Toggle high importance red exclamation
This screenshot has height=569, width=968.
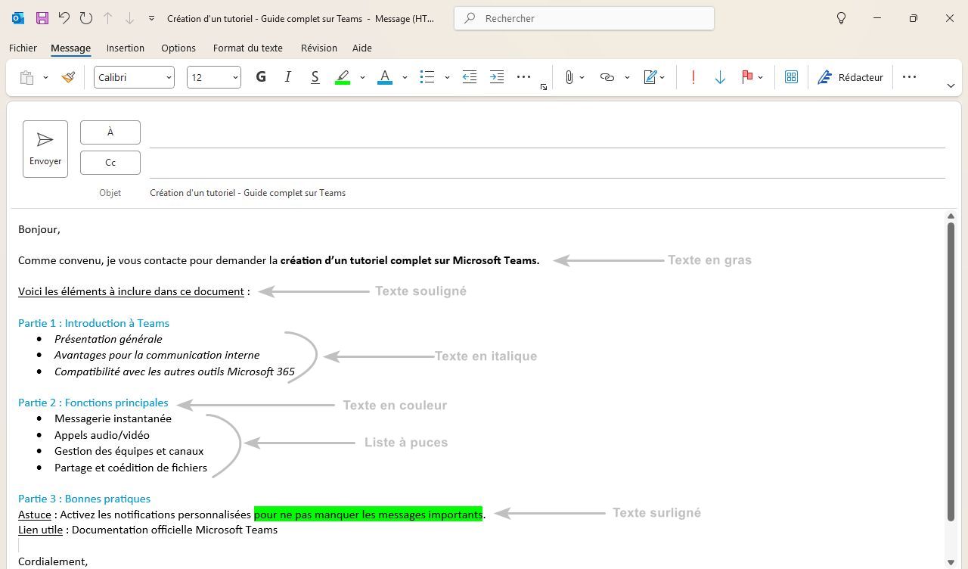coord(693,77)
